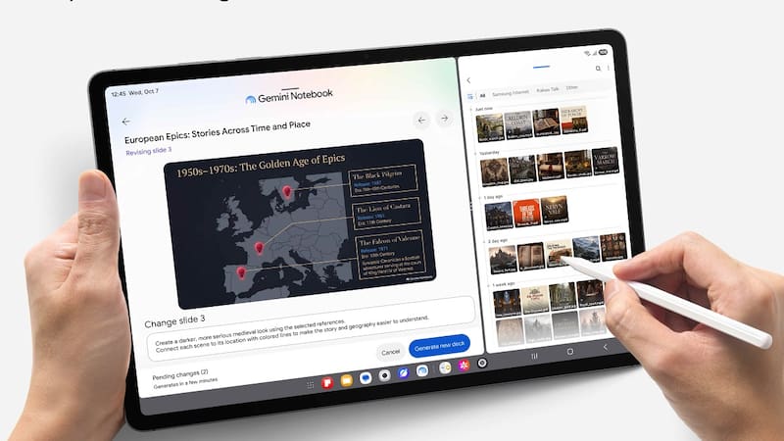Open the split app pair icon in the taskbar

tap(445, 368)
